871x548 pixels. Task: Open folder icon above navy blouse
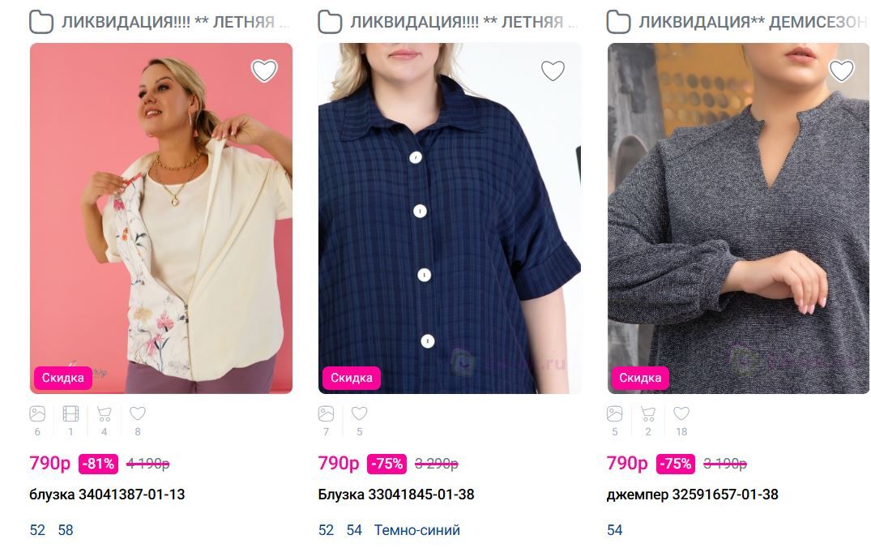click(x=330, y=22)
